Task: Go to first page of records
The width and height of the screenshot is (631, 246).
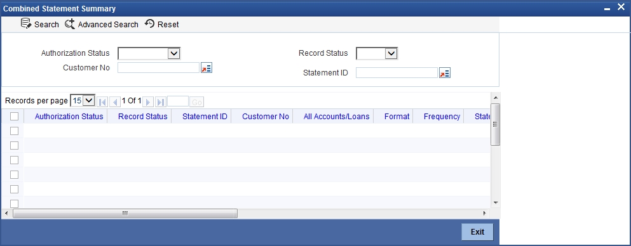Action: [x=102, y=102]
